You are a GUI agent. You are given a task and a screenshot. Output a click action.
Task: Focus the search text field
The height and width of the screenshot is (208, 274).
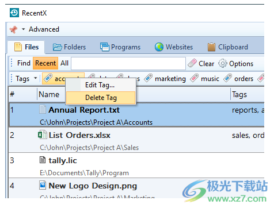click(128, 63)
